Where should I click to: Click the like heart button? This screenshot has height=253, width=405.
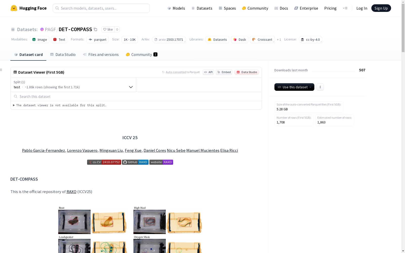(108, 29)
